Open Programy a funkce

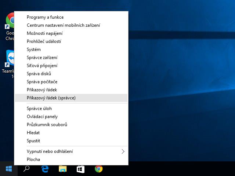coord(45,17)
